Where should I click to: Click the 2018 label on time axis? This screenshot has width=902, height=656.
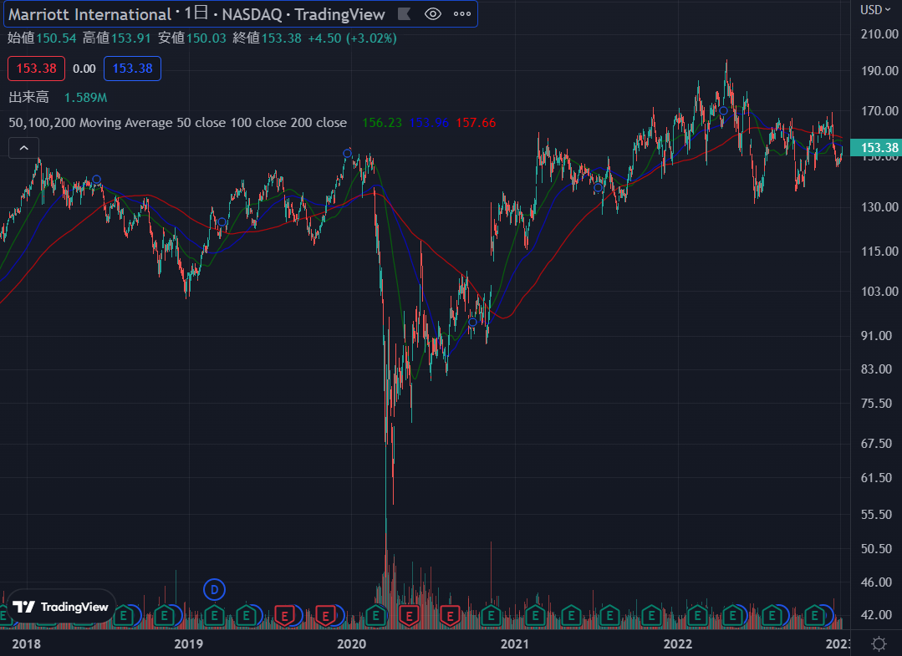coord(27,644)
